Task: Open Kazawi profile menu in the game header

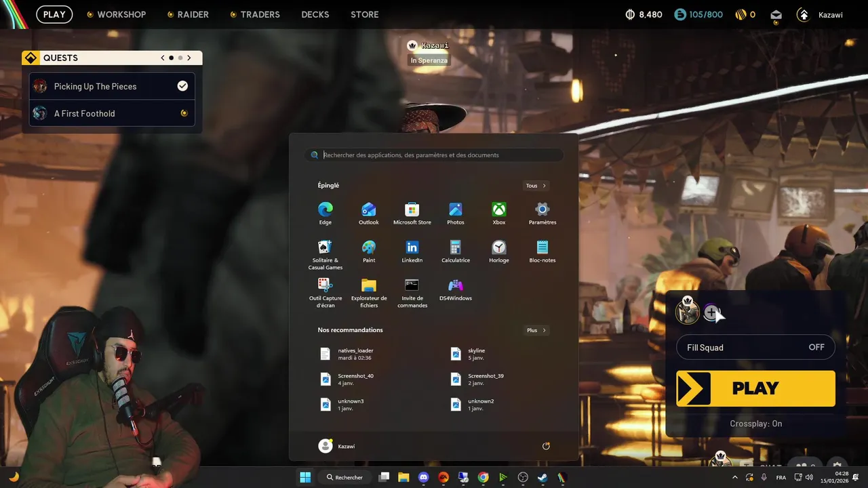Action: 821,14
